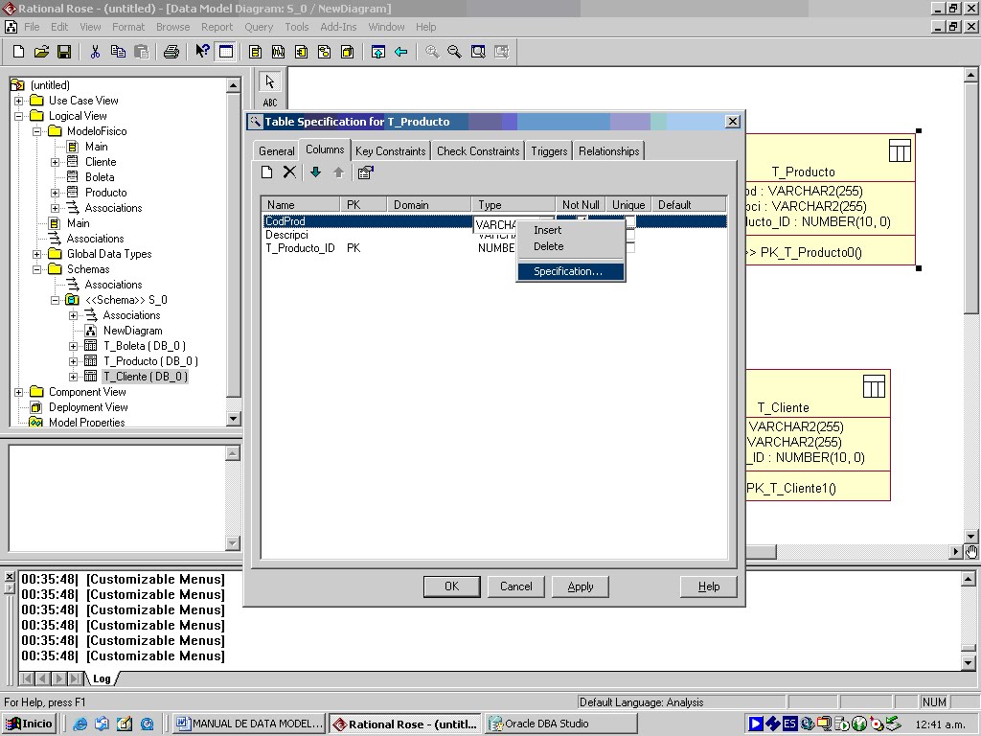The height and width of the screenshot is (736, 981).
Task: Open the Add-Ins menu
Action: 338,27
